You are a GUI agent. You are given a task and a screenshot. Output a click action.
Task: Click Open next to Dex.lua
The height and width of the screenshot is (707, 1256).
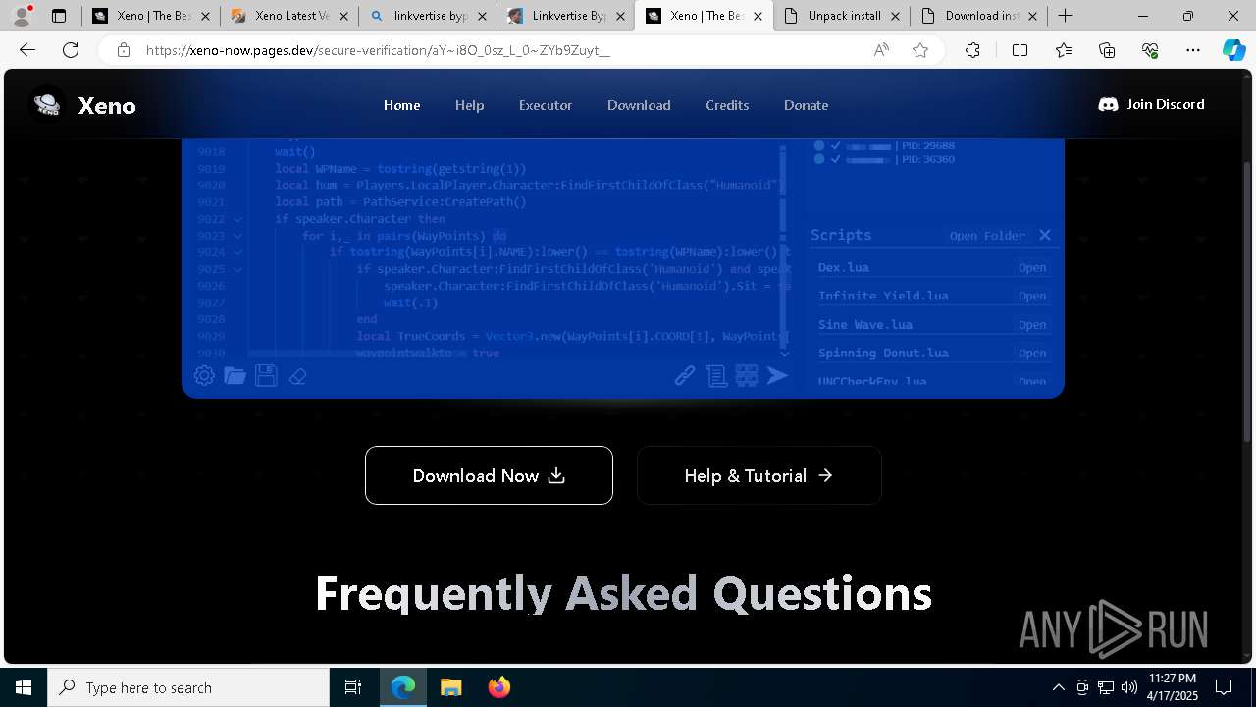click(1032, 267)
